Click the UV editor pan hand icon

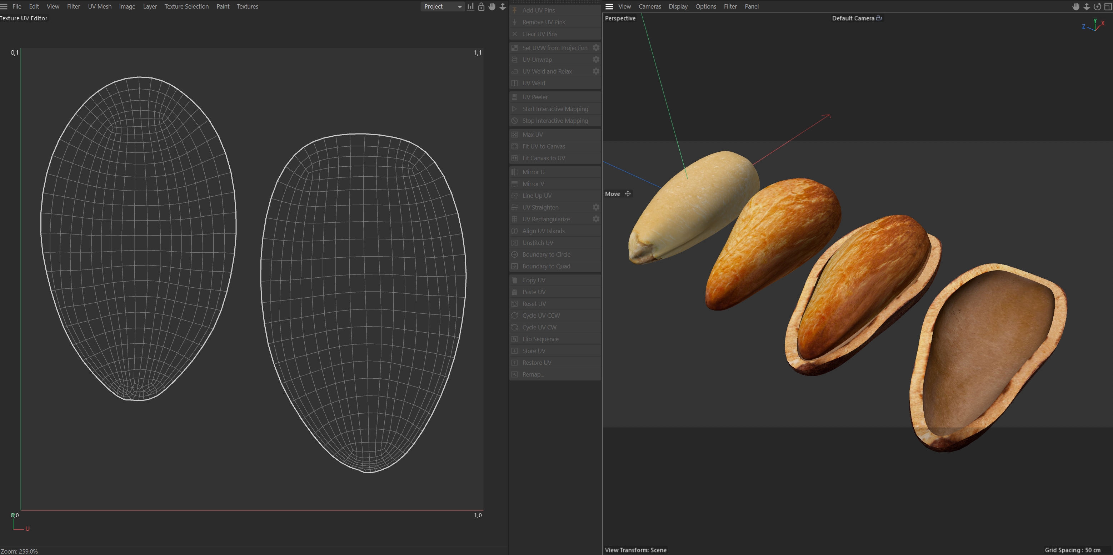(492, 6)
